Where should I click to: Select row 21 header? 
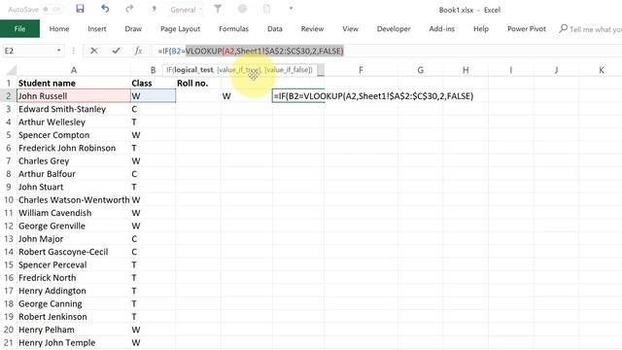point(9,342)
